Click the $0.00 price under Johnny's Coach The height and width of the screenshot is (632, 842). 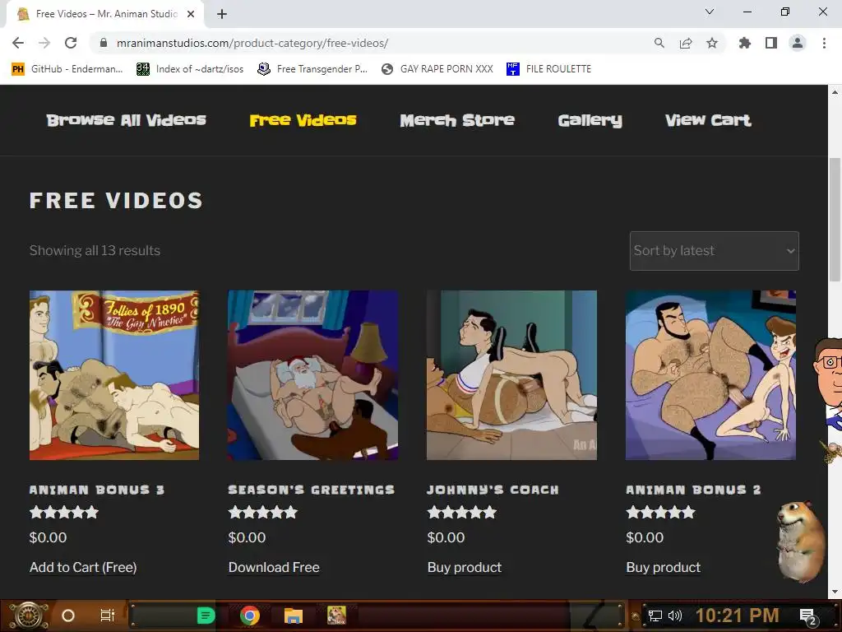click(446, 537)
